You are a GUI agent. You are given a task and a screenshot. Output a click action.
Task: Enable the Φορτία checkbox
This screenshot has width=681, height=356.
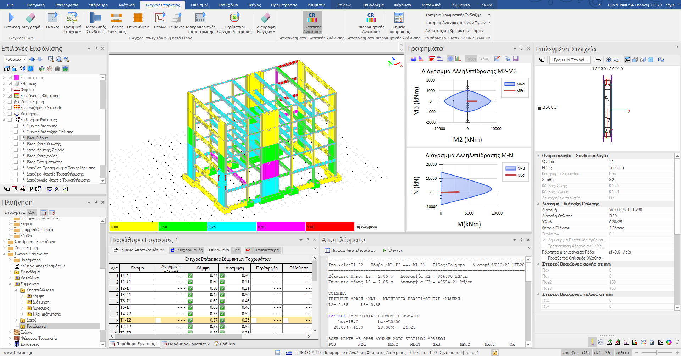10,90
